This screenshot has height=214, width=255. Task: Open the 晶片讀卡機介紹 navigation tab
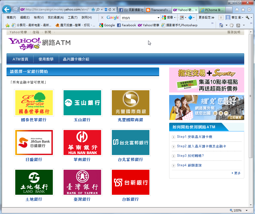coord(76,59)
